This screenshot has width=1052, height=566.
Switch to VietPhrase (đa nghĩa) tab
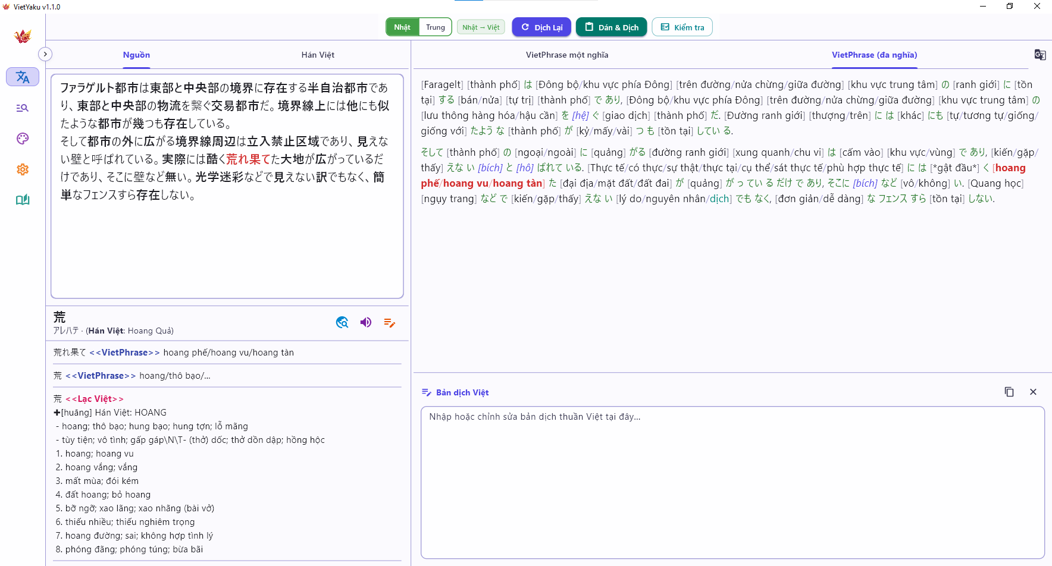(x=874, y=55)
